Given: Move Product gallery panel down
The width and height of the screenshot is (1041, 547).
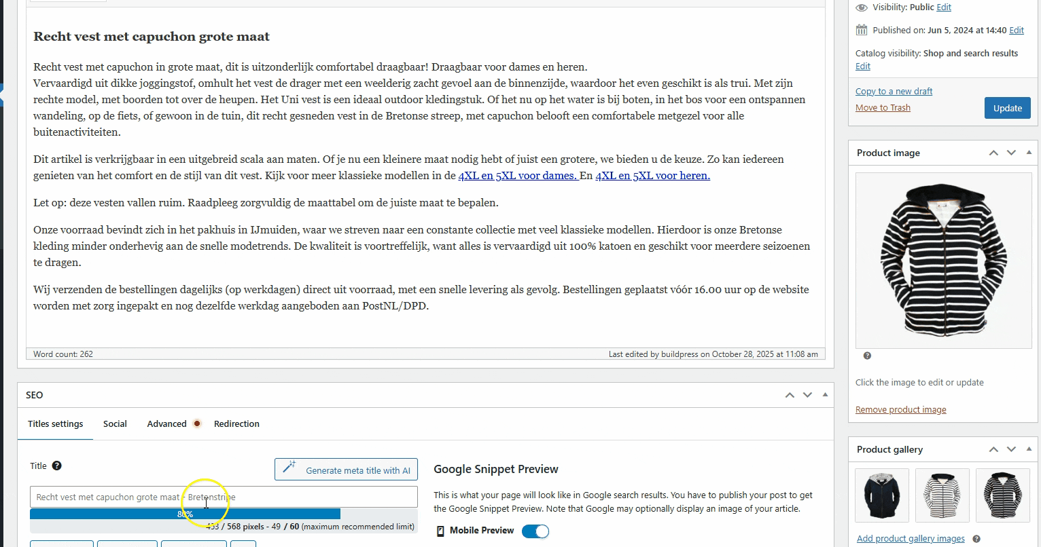Looking at the screenshot, I should pos(1011,449).
